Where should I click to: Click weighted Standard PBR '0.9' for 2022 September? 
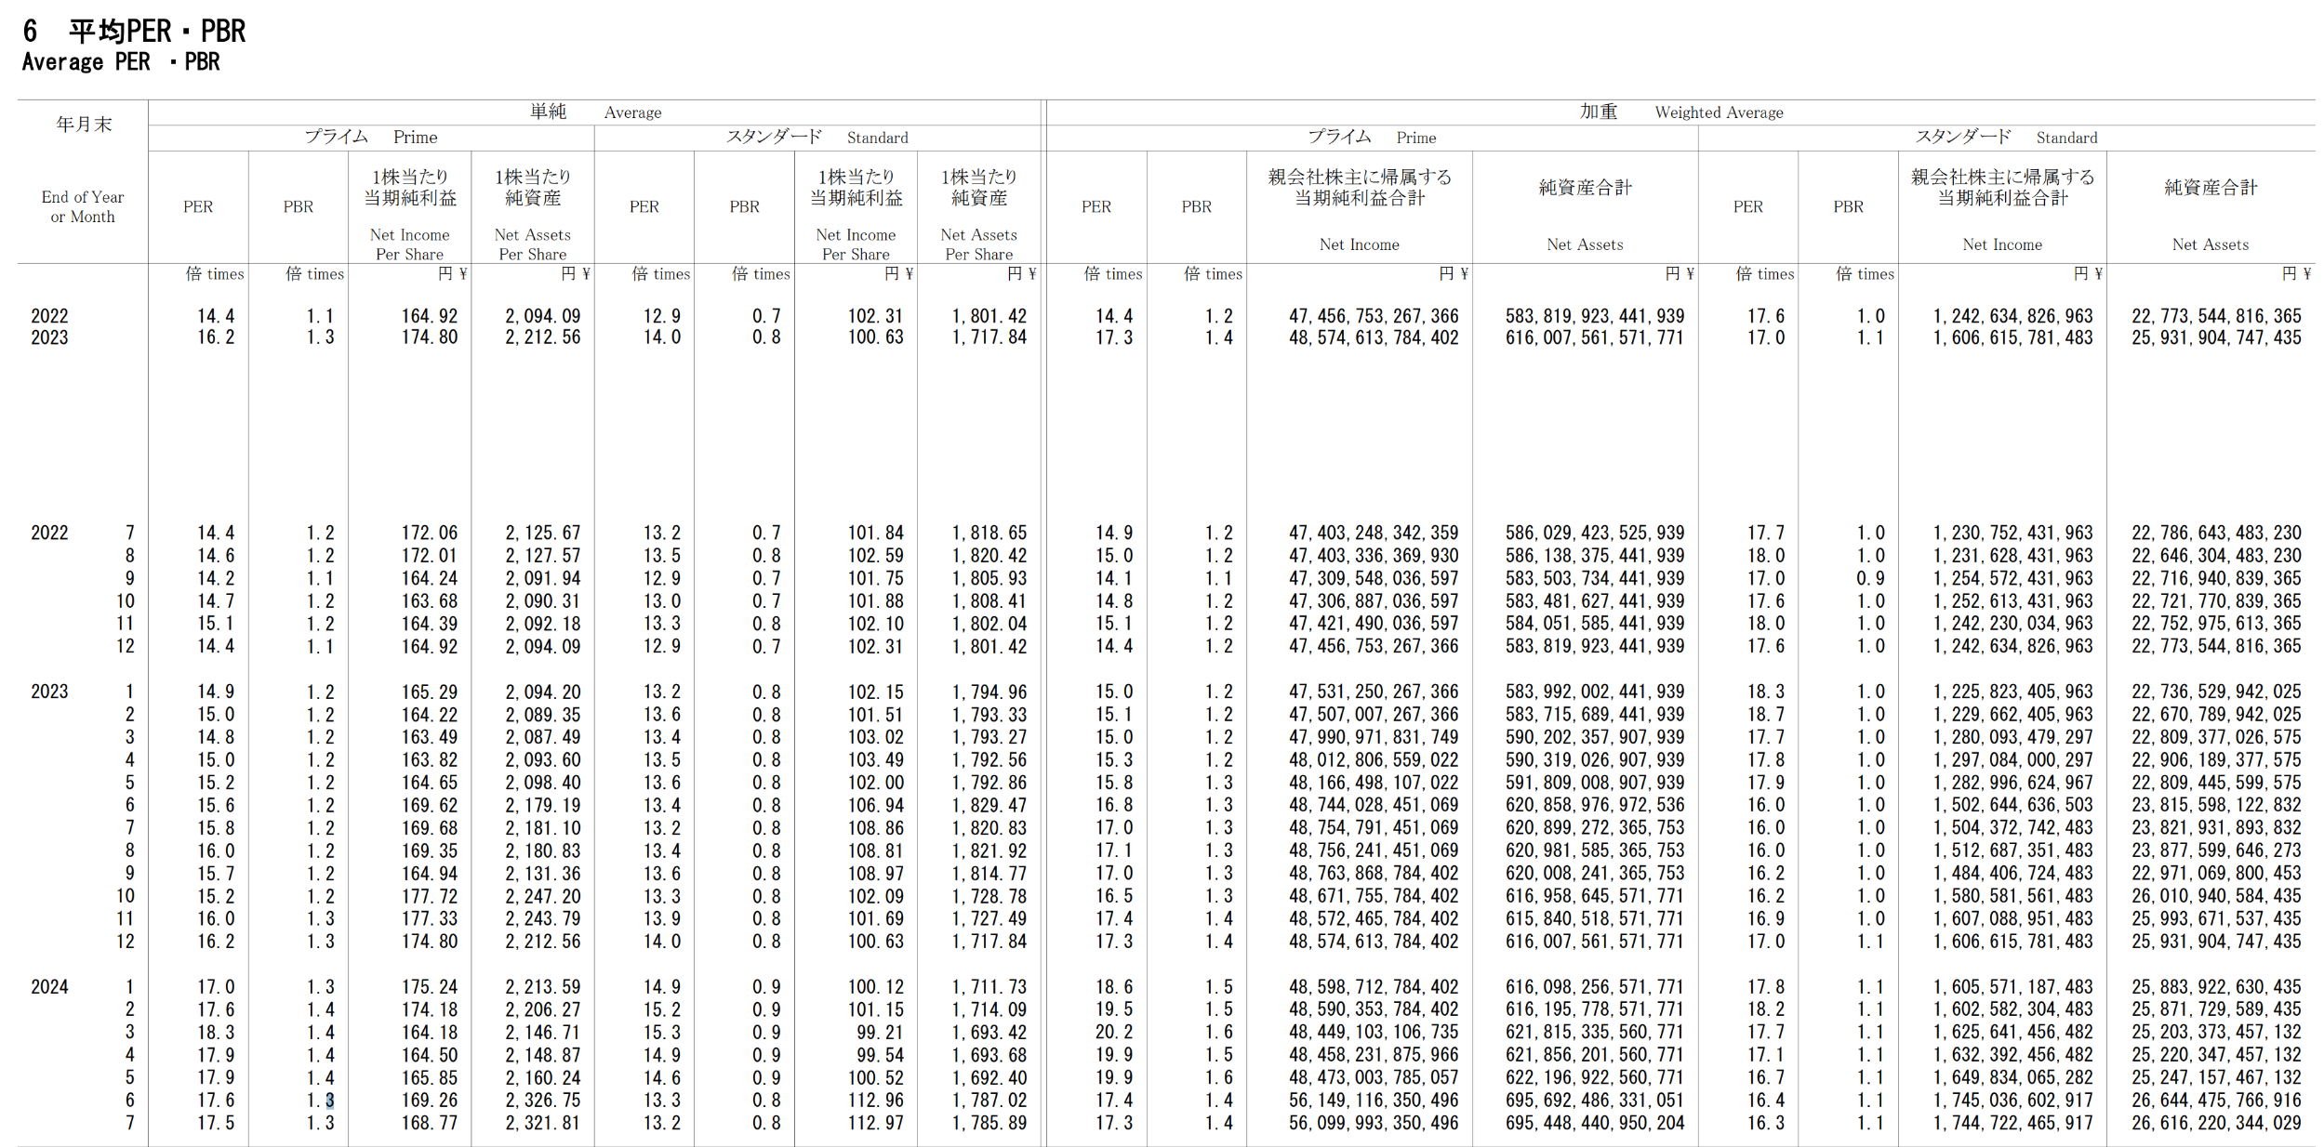(x=1871, y=578)
